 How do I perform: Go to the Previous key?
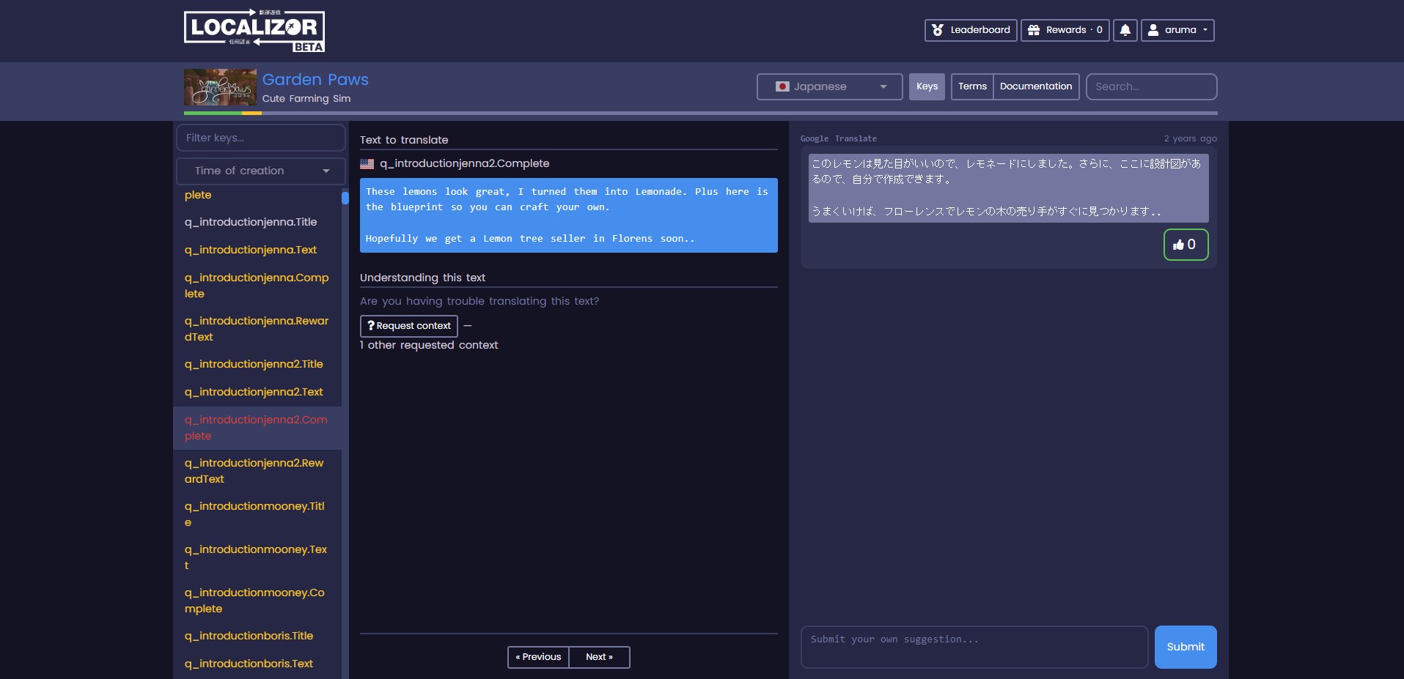[x=538, y=657]
